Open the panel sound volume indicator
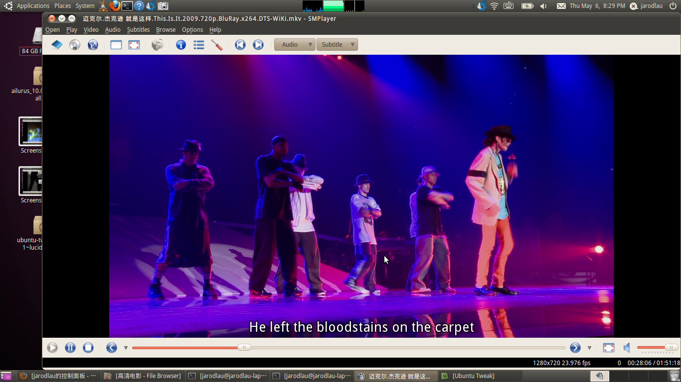 click(x=543, y=6)
